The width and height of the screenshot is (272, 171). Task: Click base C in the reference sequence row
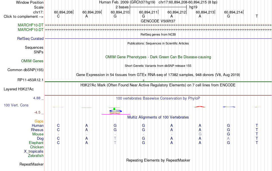pos(58,16)
